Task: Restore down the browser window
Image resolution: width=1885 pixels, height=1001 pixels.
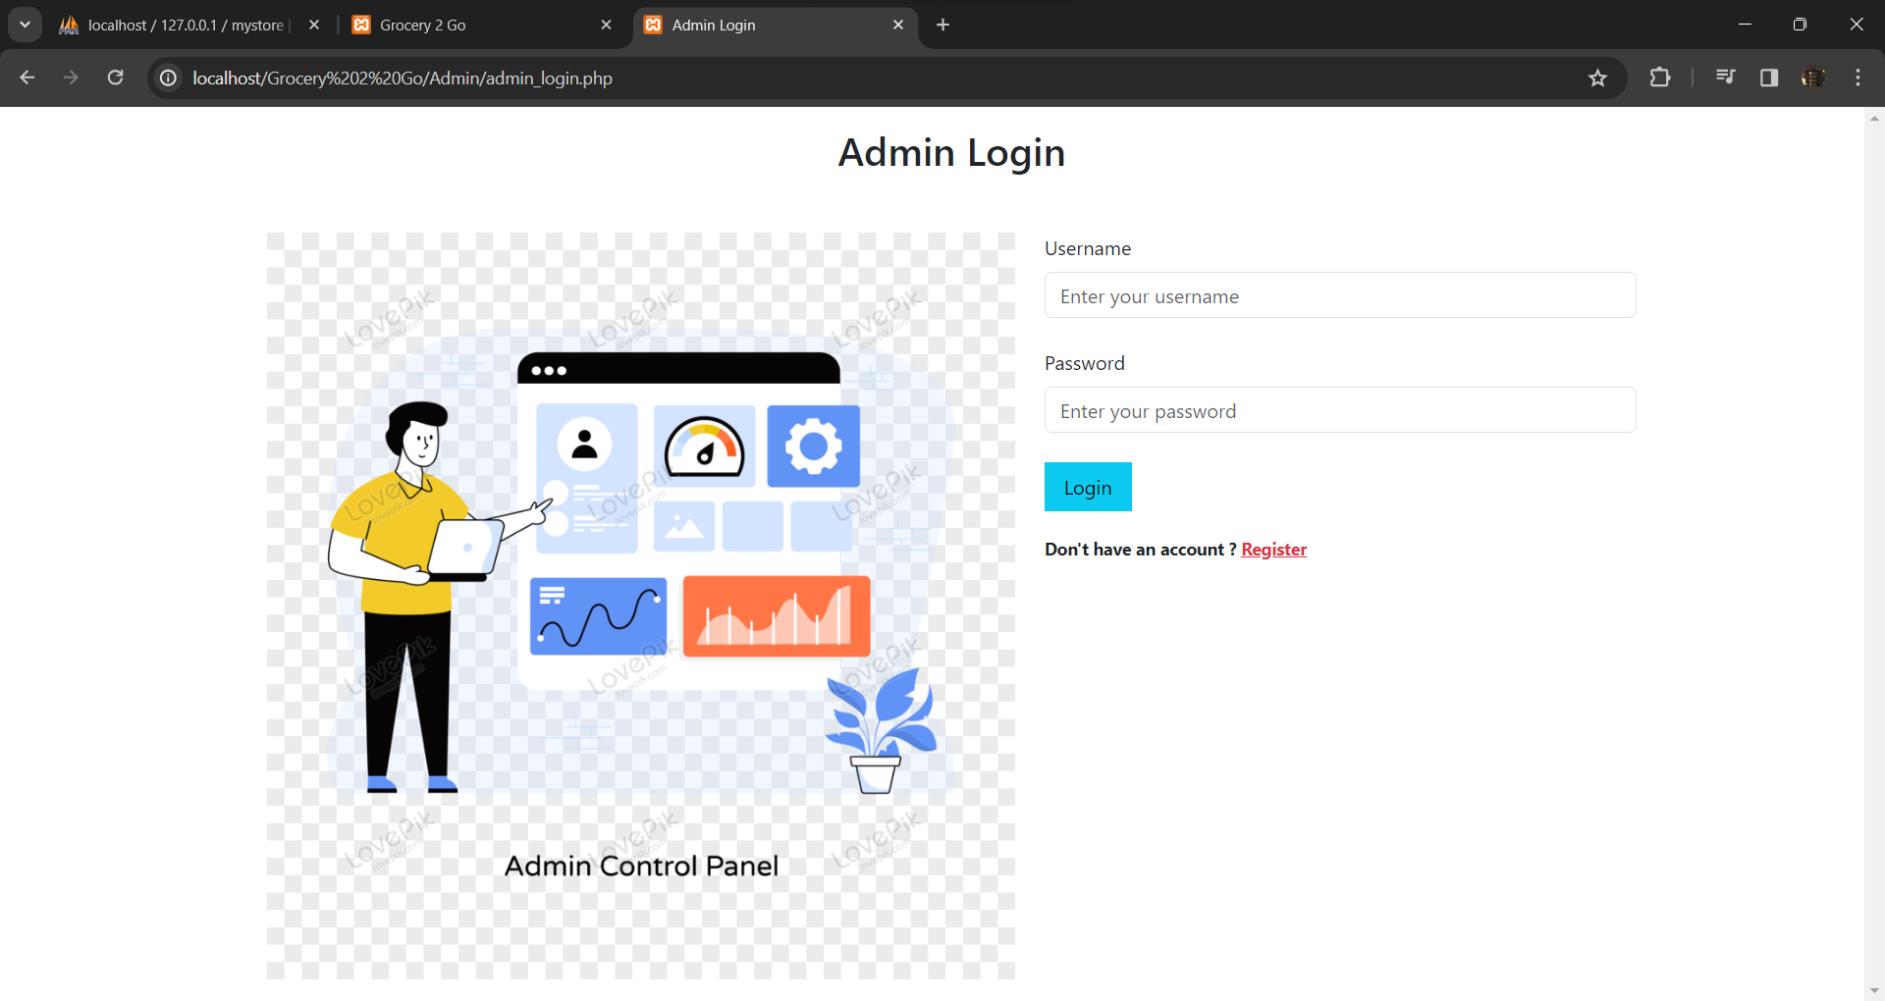Action: (1800, 25)
